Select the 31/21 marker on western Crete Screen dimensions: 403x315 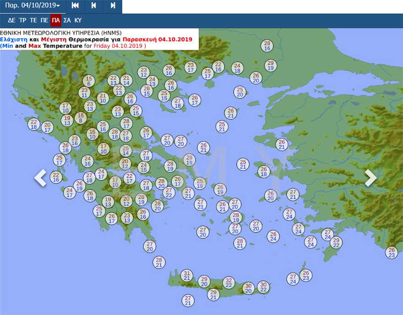186,276
